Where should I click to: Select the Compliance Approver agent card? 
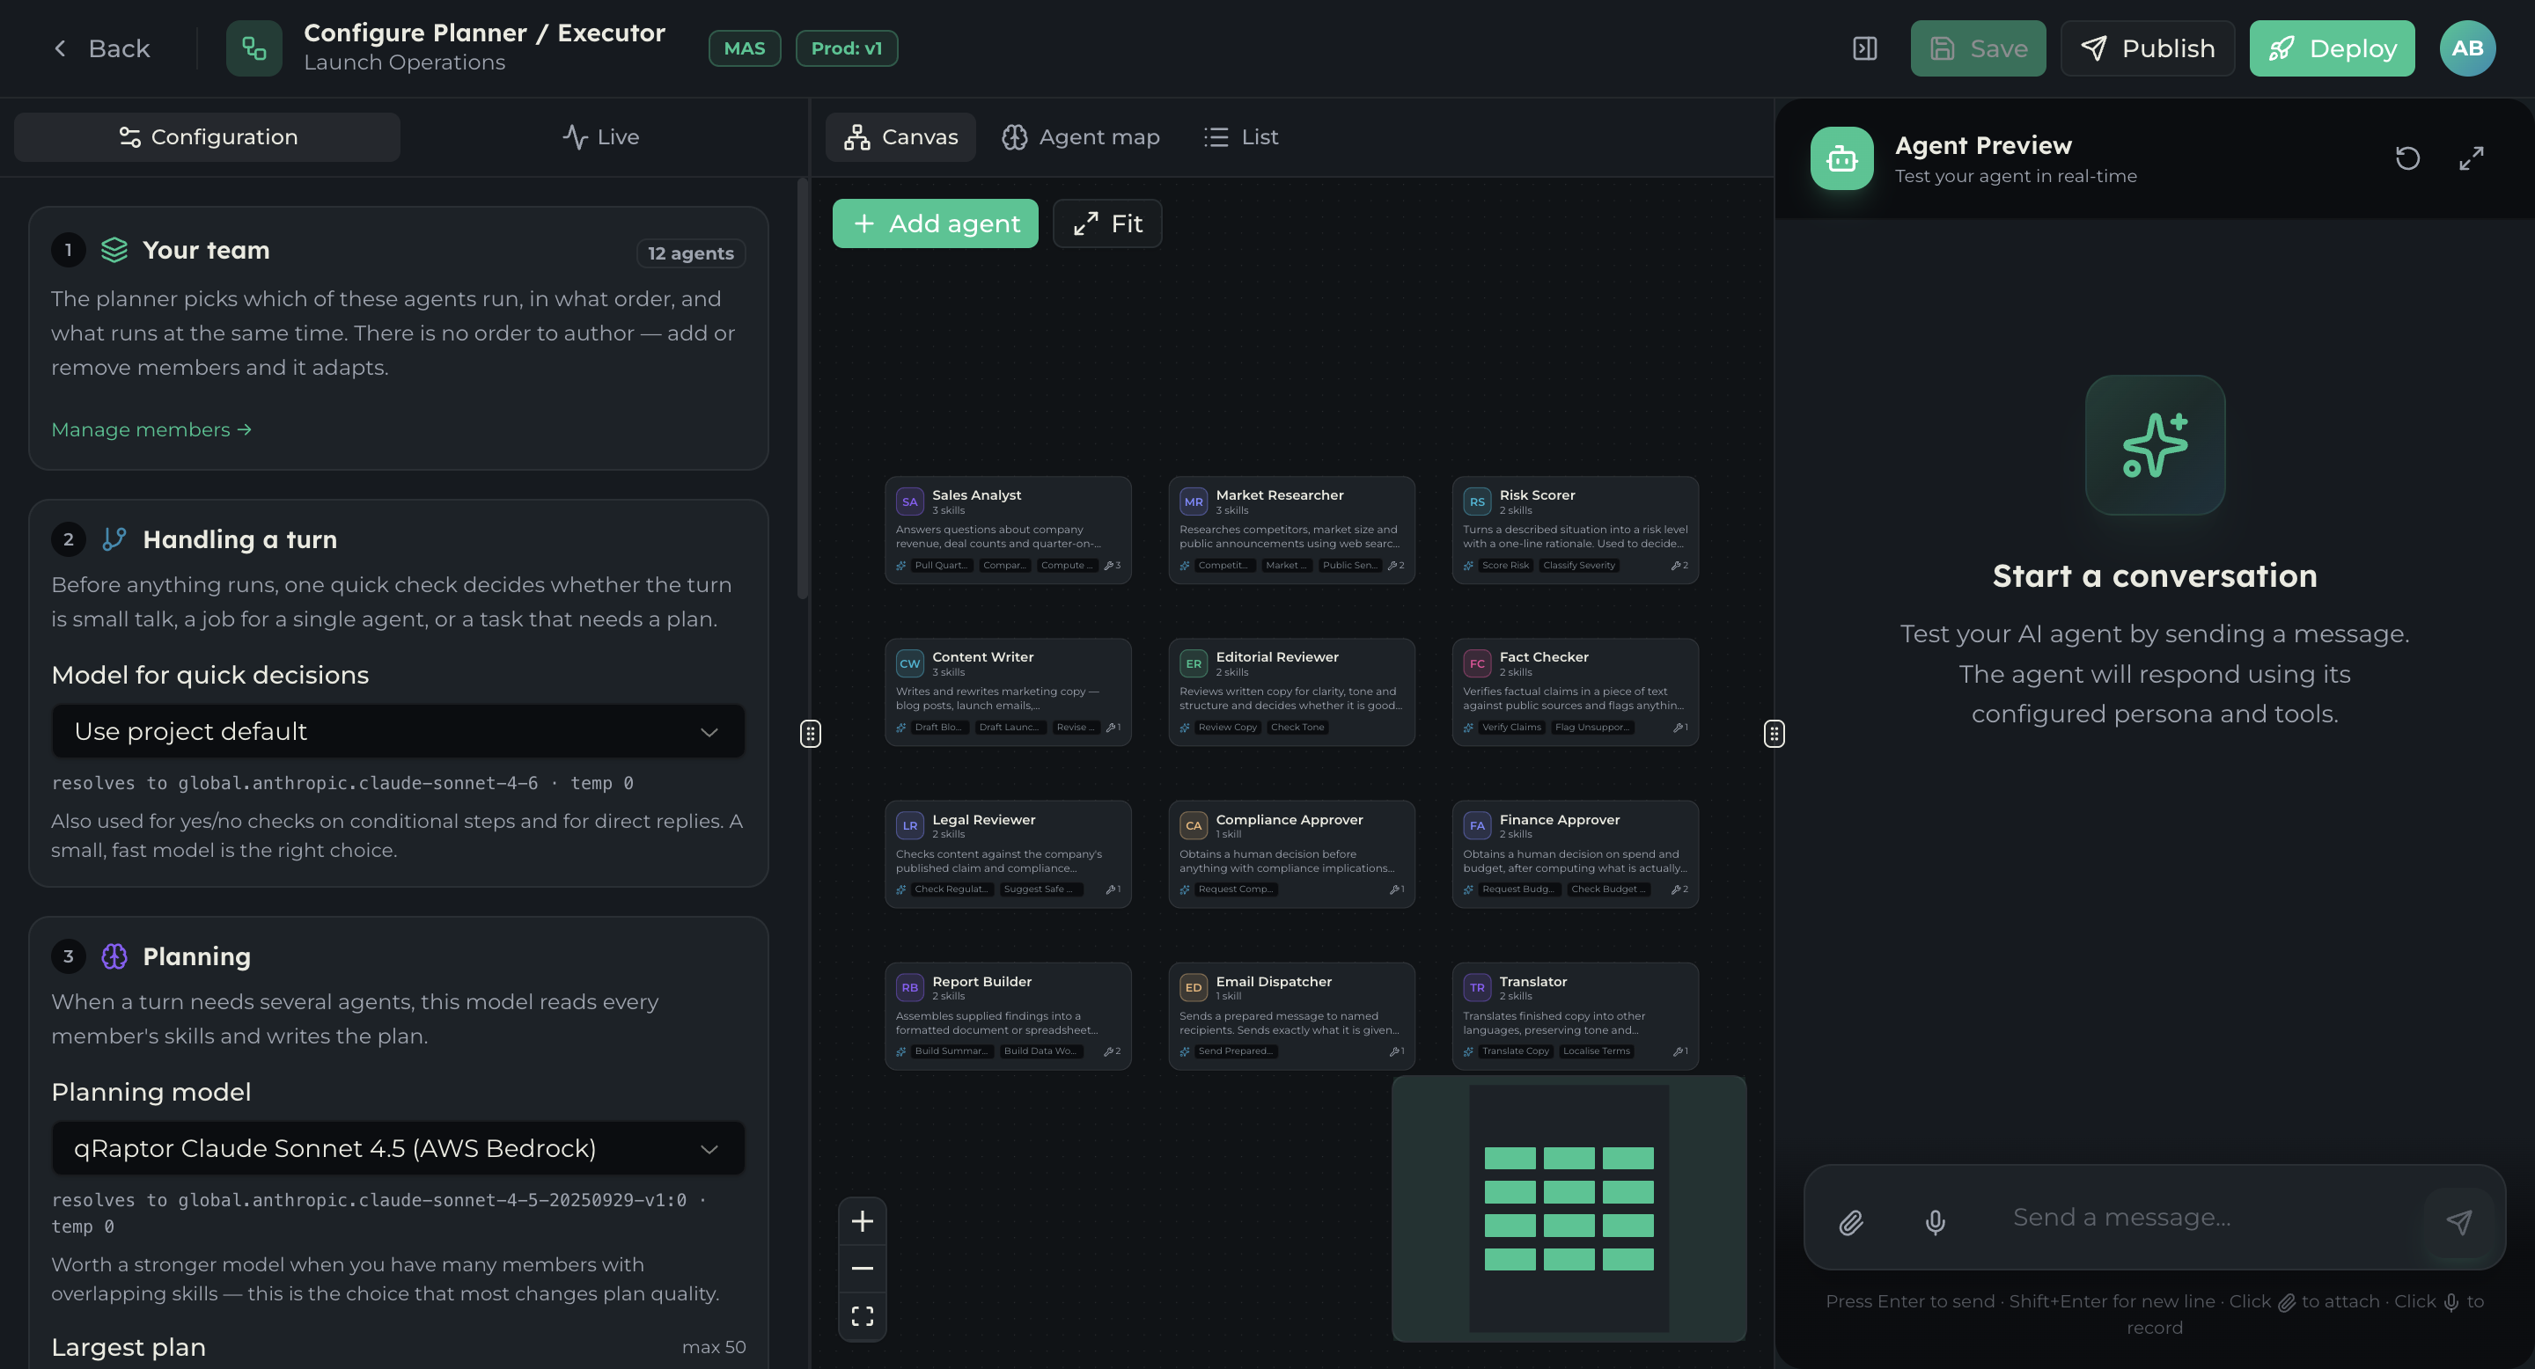[x=1291, y=854]
